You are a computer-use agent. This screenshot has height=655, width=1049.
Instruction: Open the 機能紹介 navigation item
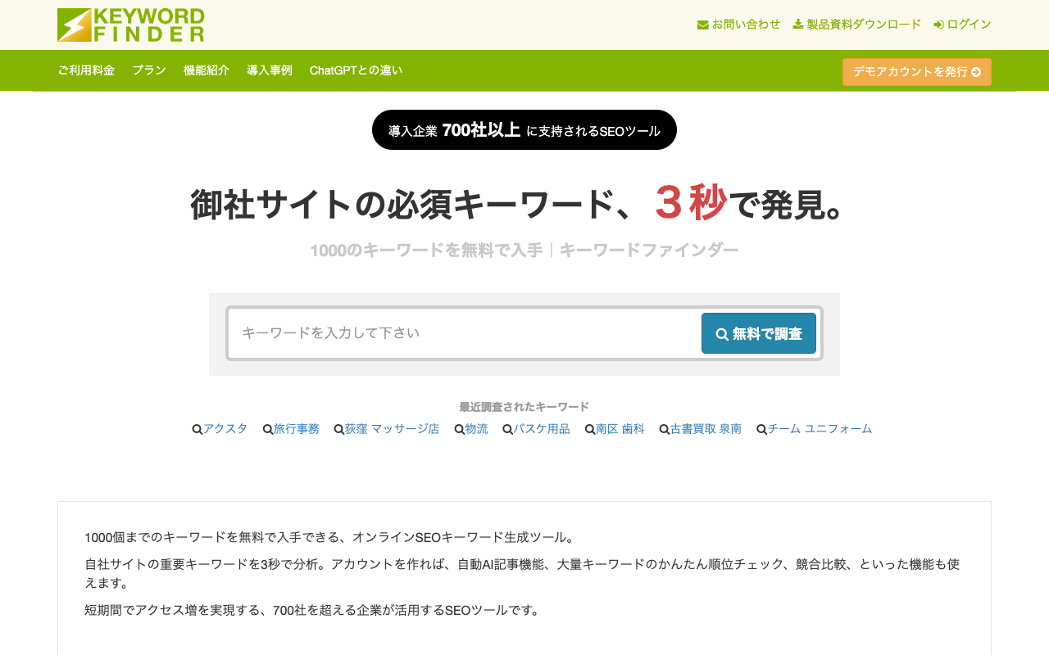point(207,70)
